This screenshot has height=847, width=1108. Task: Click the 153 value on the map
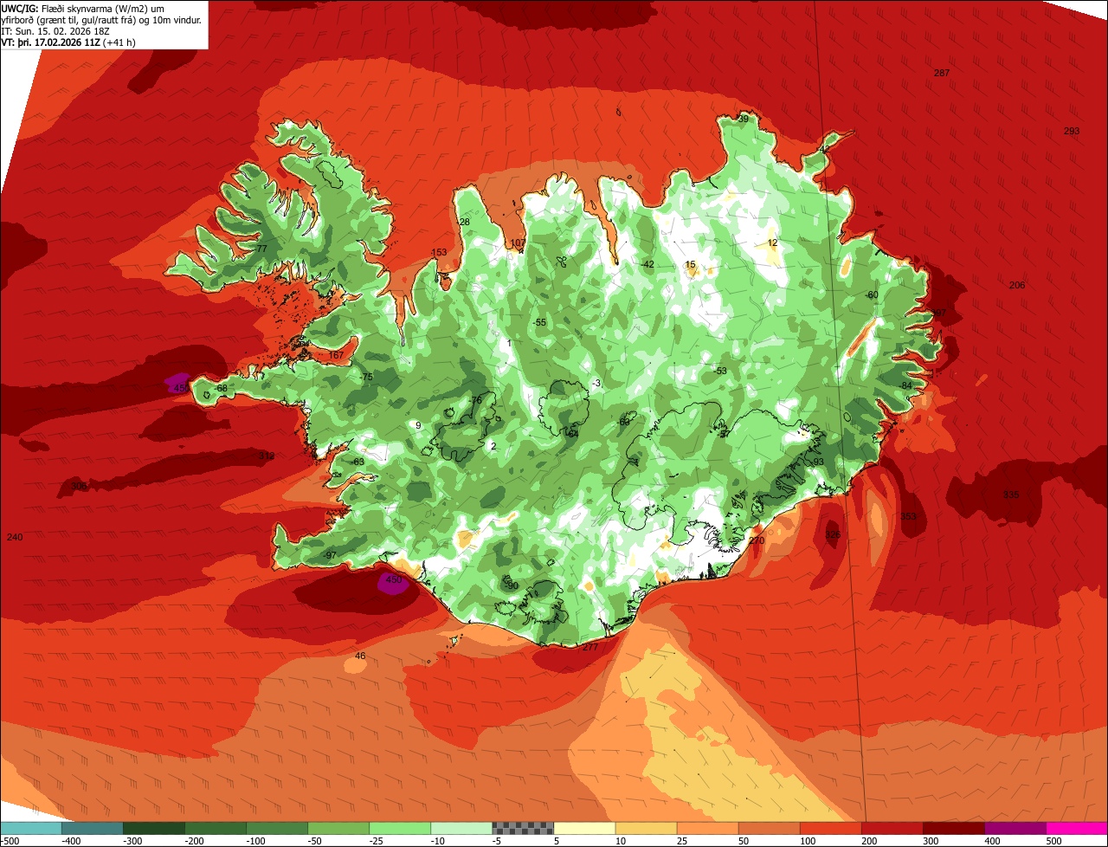tap(439, 252)
